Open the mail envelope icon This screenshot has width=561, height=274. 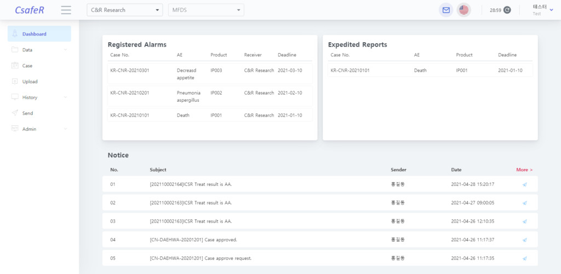(x=446, y=10)
